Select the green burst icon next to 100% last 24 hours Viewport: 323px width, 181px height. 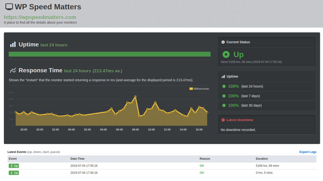224,86
